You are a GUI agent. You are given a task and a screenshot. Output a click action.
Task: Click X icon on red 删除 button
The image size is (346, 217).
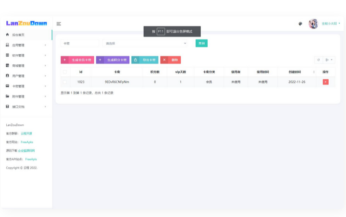click(164, 60)
